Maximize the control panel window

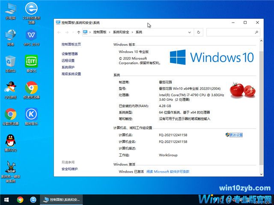click(x=245, y=23)
